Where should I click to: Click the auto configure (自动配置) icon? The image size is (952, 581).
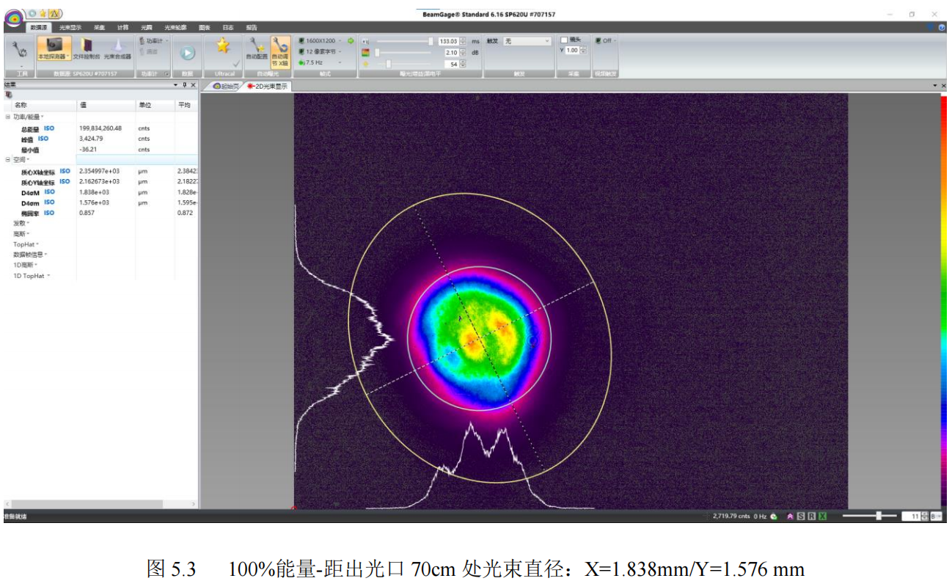point(257,48)
